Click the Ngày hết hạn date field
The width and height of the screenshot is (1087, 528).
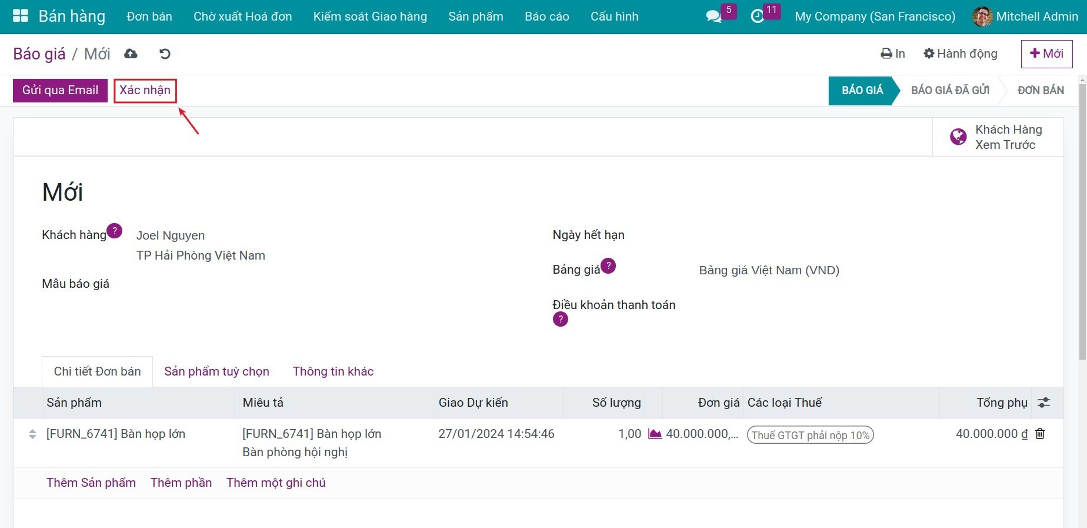(x=823, y=235)
